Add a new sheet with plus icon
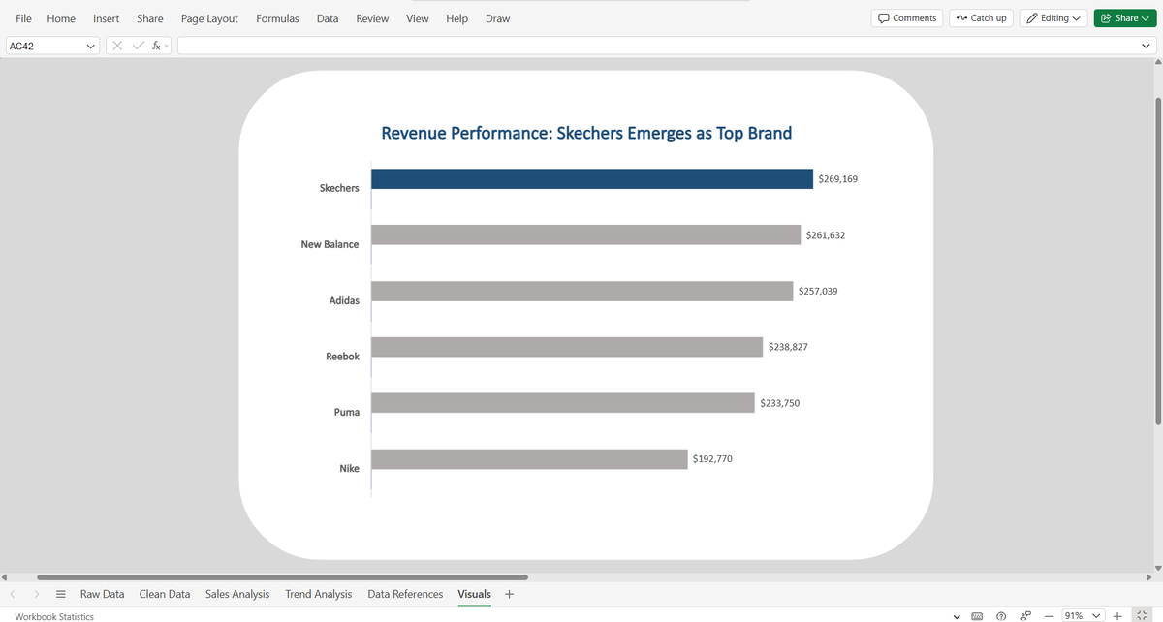The height and width of the screenshot is (622, 1163). click(x=509, y=594)
